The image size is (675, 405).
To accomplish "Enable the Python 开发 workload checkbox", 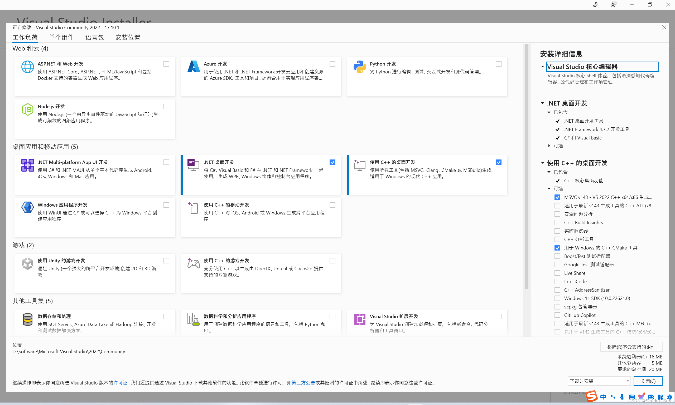I will (498, 64).
